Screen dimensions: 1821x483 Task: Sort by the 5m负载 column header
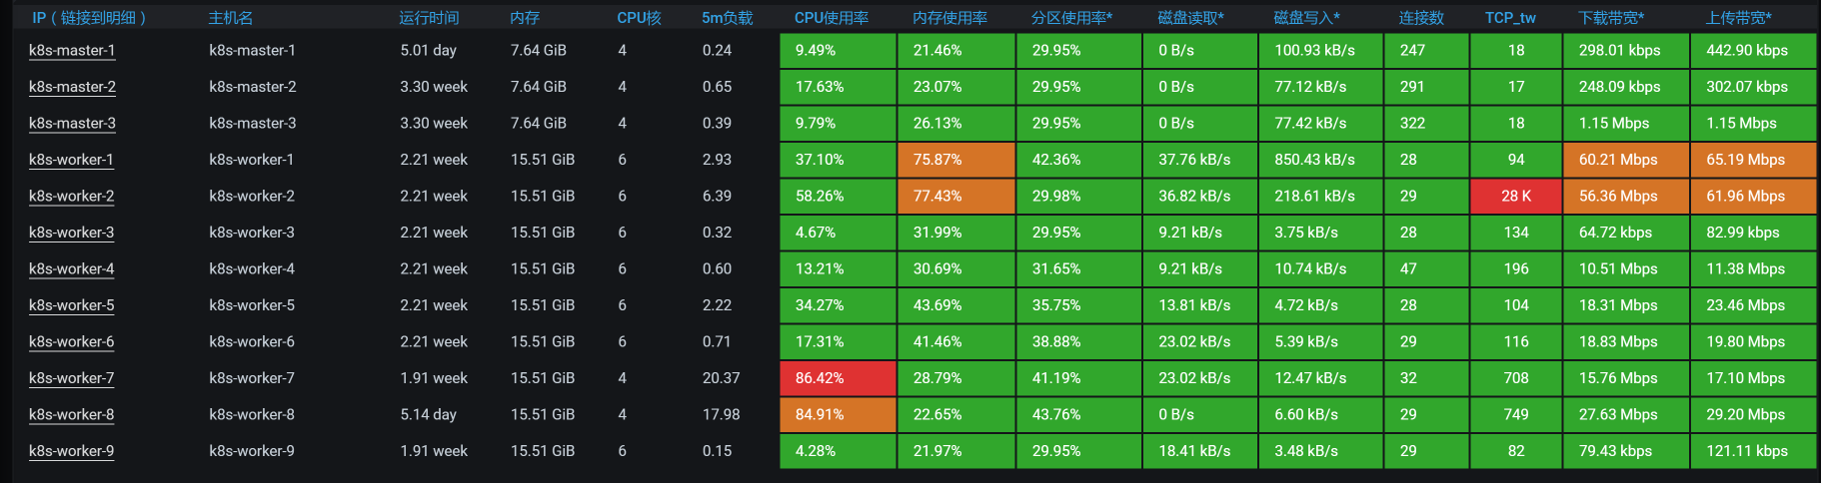click(727, 18)
